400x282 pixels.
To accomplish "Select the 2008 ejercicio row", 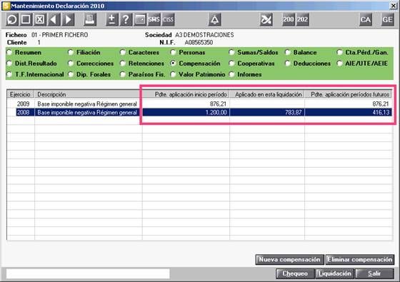I will point(199,113).
